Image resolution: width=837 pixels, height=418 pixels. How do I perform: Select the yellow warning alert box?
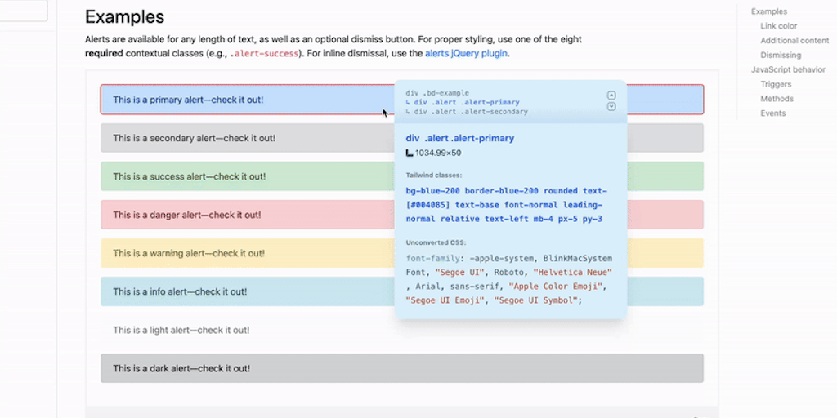[x=245, y=253]
